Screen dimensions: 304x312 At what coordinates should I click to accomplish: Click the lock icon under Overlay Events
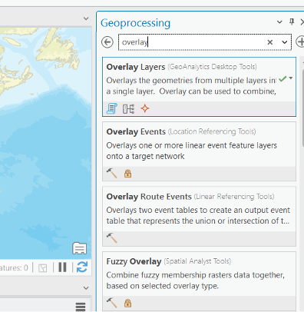pos(127,174)
